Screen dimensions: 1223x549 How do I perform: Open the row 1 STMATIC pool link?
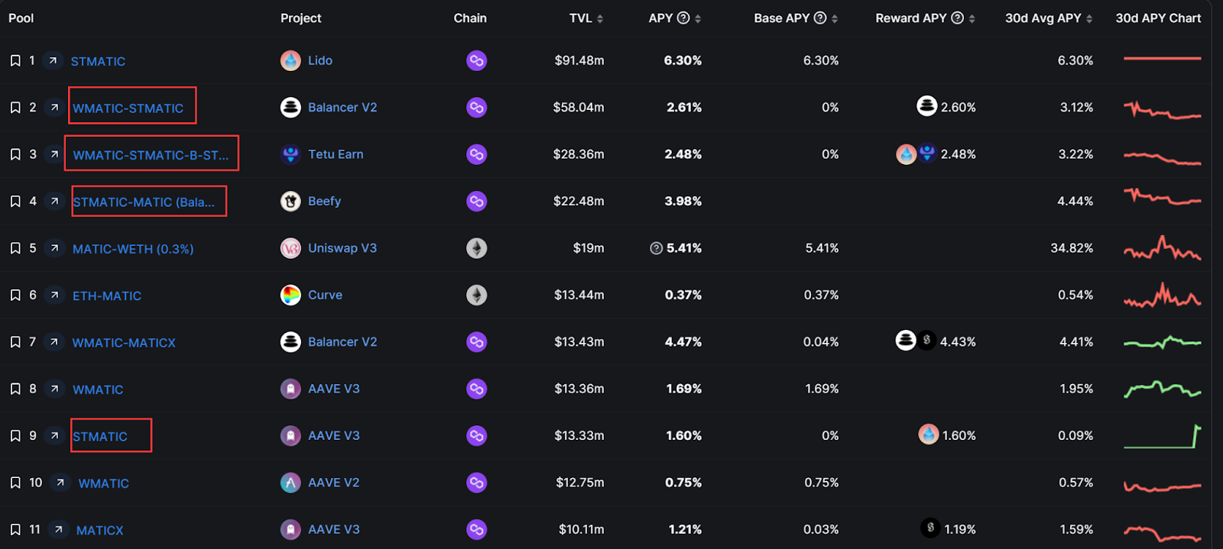coord(98,61)
